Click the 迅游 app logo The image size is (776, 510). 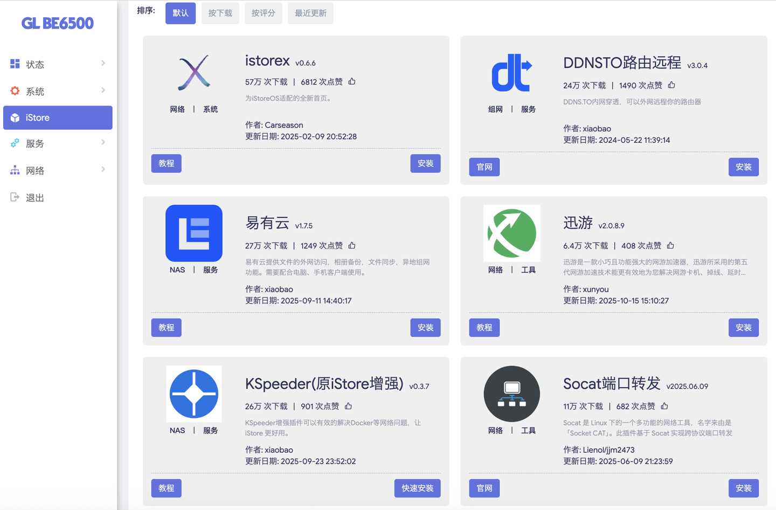pyautogui.click(x=512, y=233)
